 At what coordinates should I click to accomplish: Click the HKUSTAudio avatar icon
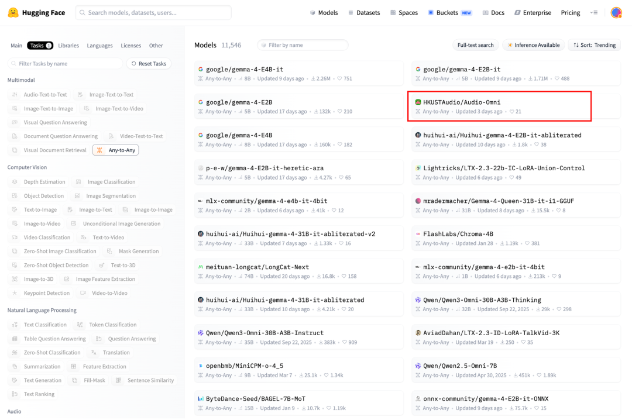coord(418,102)
